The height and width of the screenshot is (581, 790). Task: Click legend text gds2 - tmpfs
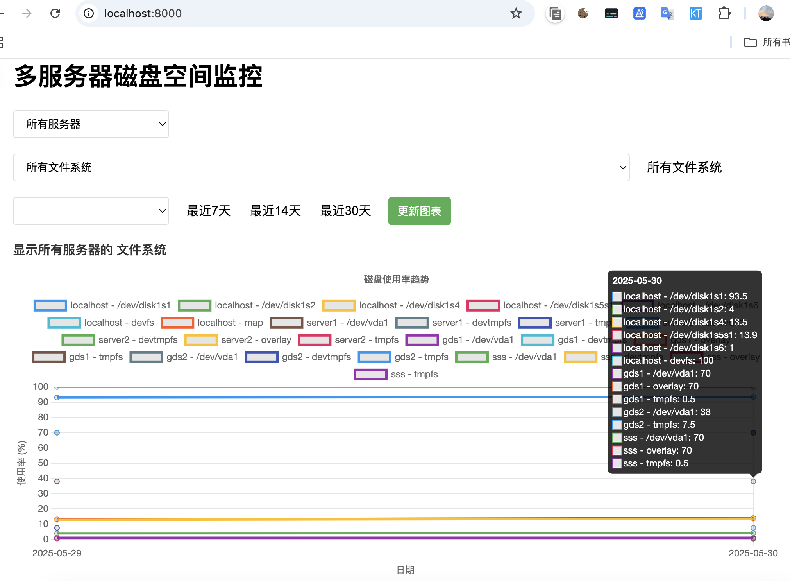[422, 357]
